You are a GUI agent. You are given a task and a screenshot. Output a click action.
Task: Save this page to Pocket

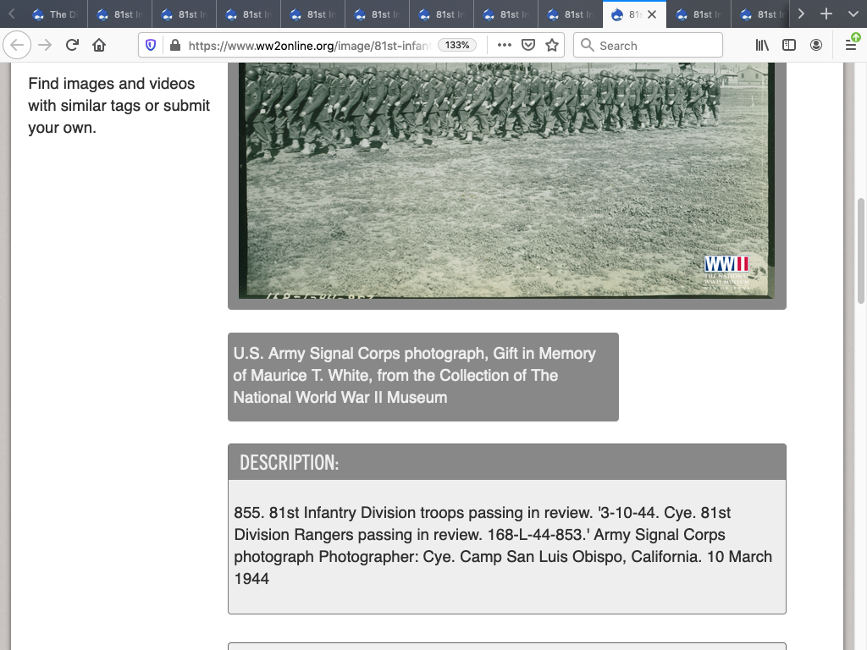click(x=528, y=46)
